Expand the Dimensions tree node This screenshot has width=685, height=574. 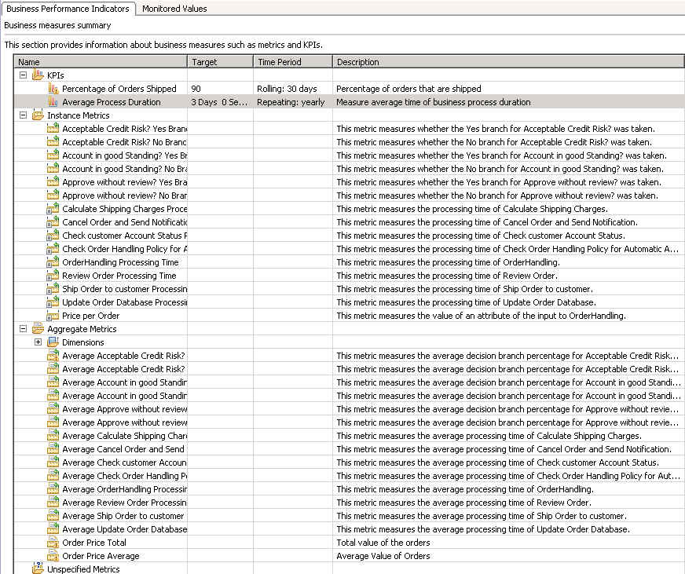tap(38, 342)
